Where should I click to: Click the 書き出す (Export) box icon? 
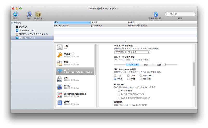38,14
